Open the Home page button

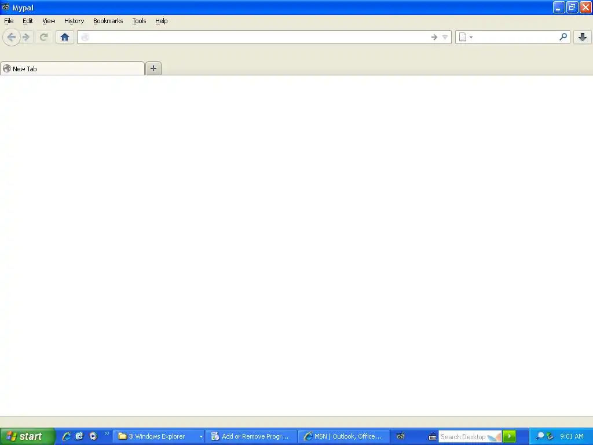click(x=65, y=37)
